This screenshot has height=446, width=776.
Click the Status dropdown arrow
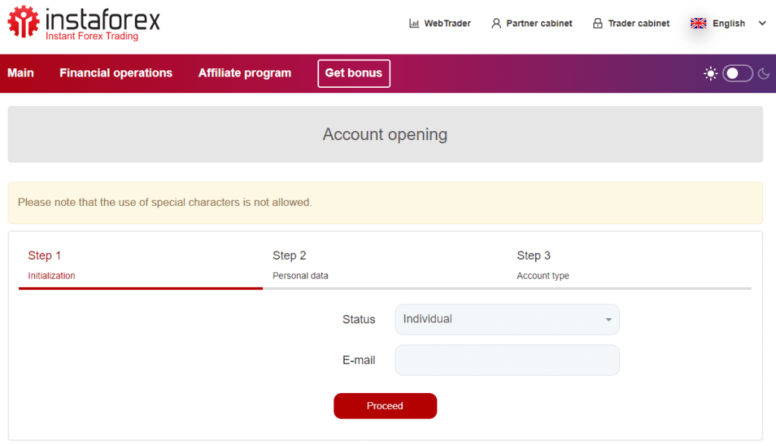[x=609, y=320]
